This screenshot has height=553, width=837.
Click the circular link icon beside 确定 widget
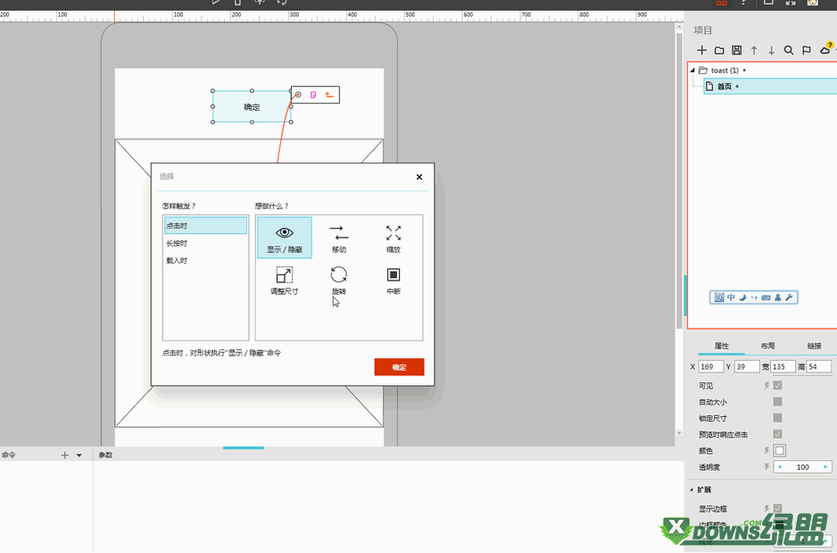[298, 95]
